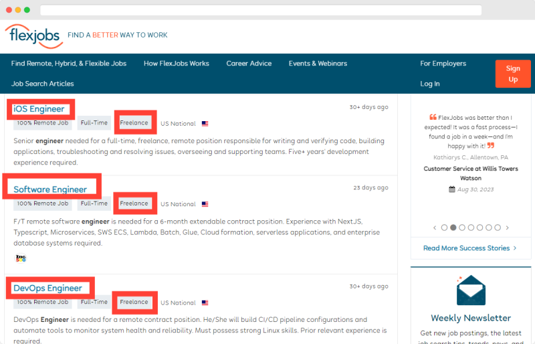Open Job Search Articles menu item
535x344 pixels.
coord(43,84)
